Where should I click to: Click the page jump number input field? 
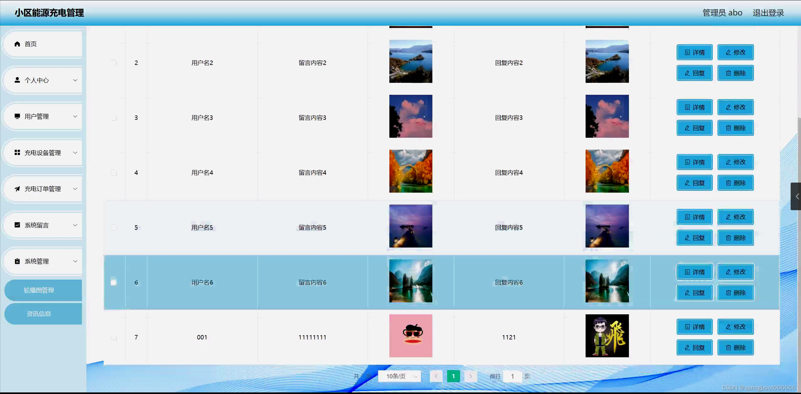(512, 376)
